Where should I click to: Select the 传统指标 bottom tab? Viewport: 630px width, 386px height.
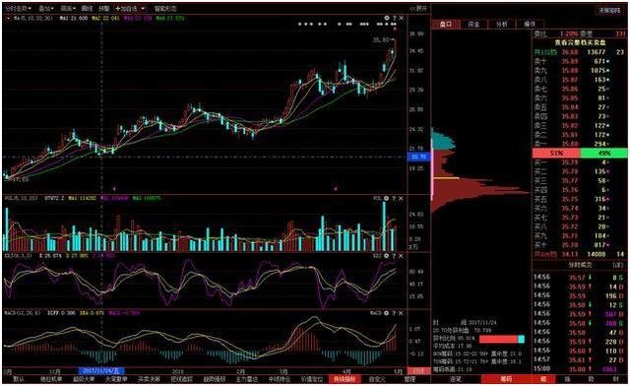pyautogui.click(x=344, y=379)
